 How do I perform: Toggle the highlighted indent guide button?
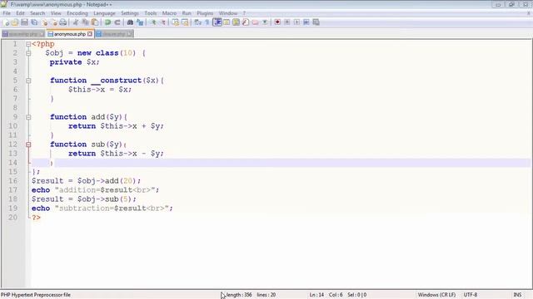tap(217, 22)
